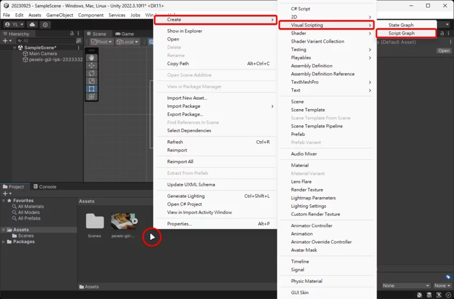This screenshot has width=454, height=299.
Task: Lock the Hierarchy panel
Action: pos(72,34)
